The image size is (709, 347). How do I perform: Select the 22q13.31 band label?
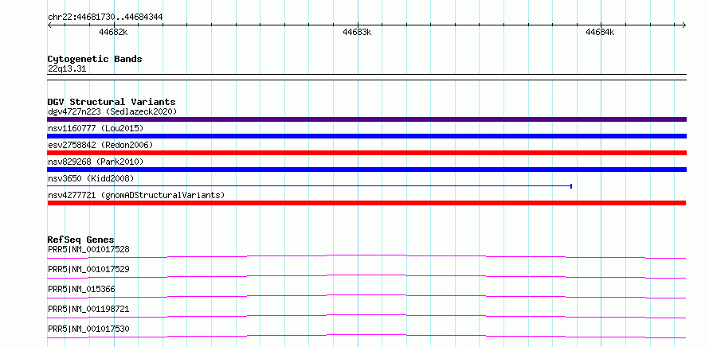[x=67, y=69]
